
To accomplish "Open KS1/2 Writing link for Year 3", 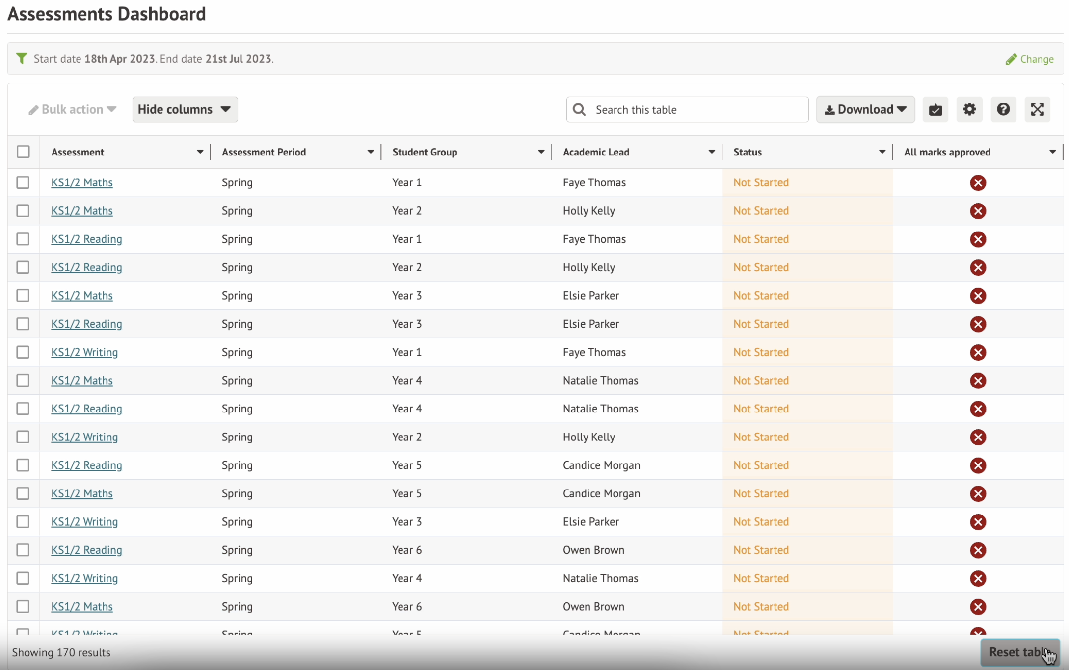I will coord(84,522).
